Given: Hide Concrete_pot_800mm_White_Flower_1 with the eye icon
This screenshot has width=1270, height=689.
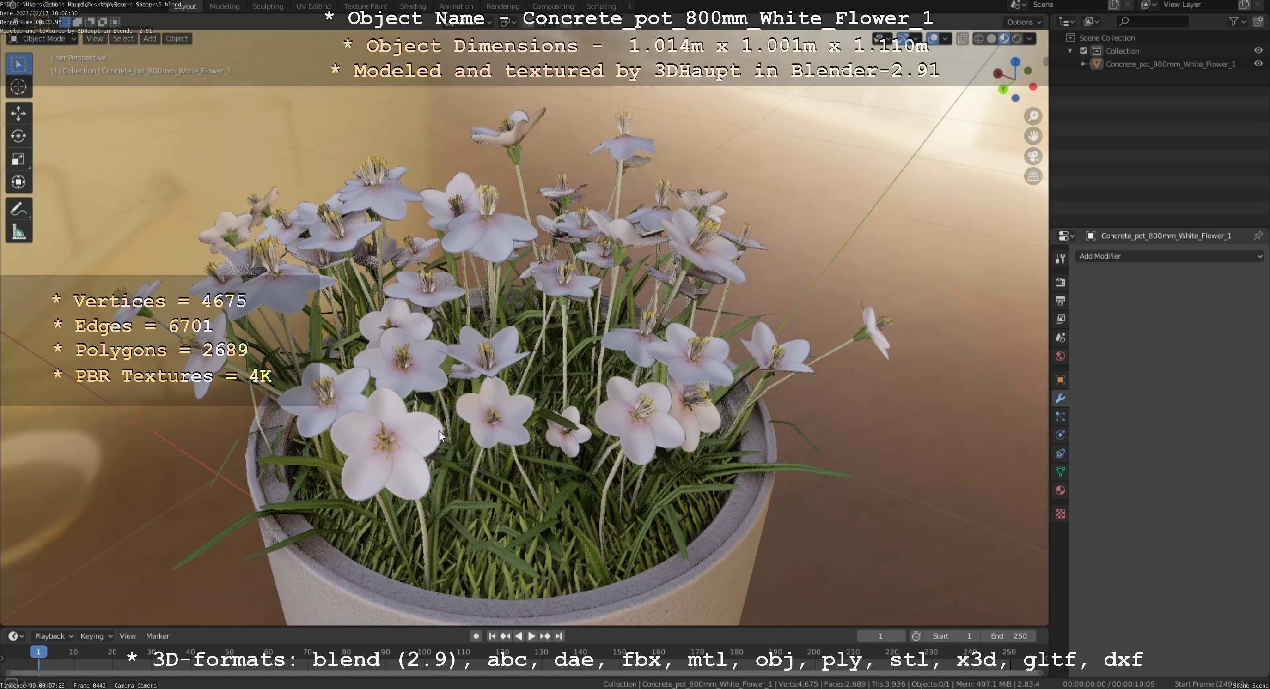Looking at the screenshot, I should click(x=1258, y=64).
